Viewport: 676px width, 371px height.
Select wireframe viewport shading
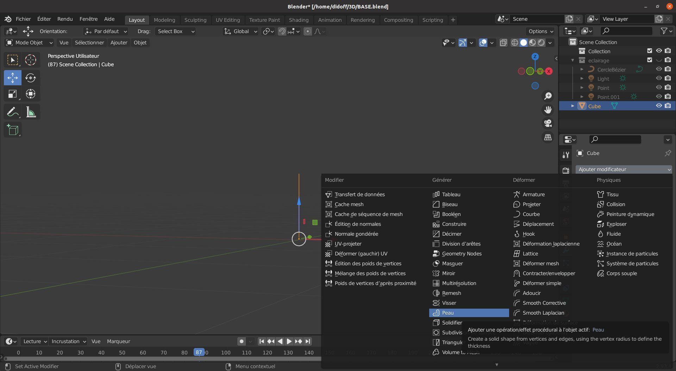(515, 43)
